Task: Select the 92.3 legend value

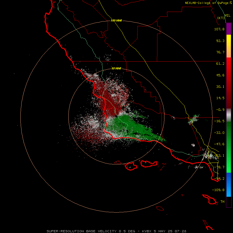Action: (220, 41)
